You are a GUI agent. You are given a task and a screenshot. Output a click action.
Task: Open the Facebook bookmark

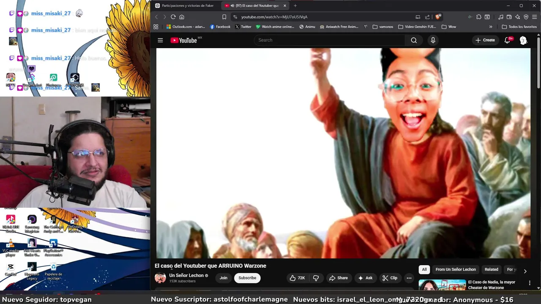point(220,27)
